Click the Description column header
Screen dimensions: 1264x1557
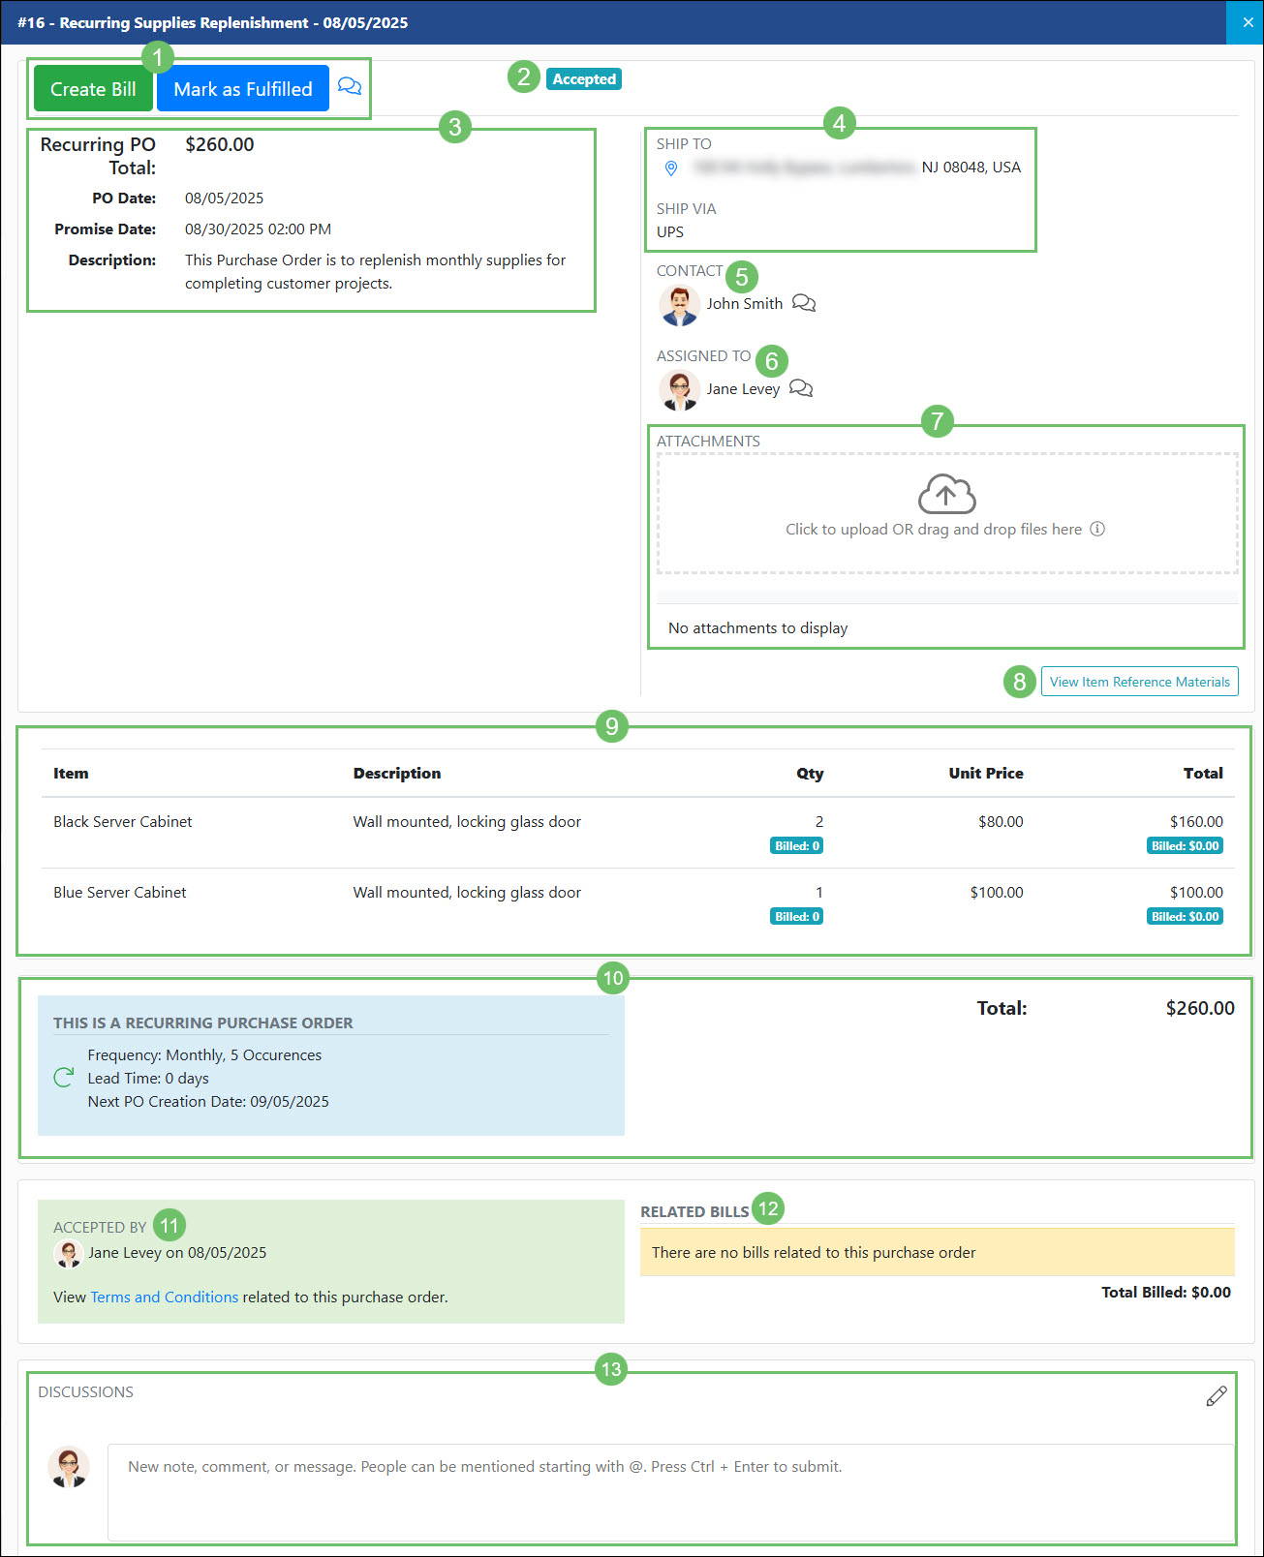click(397, 774)
